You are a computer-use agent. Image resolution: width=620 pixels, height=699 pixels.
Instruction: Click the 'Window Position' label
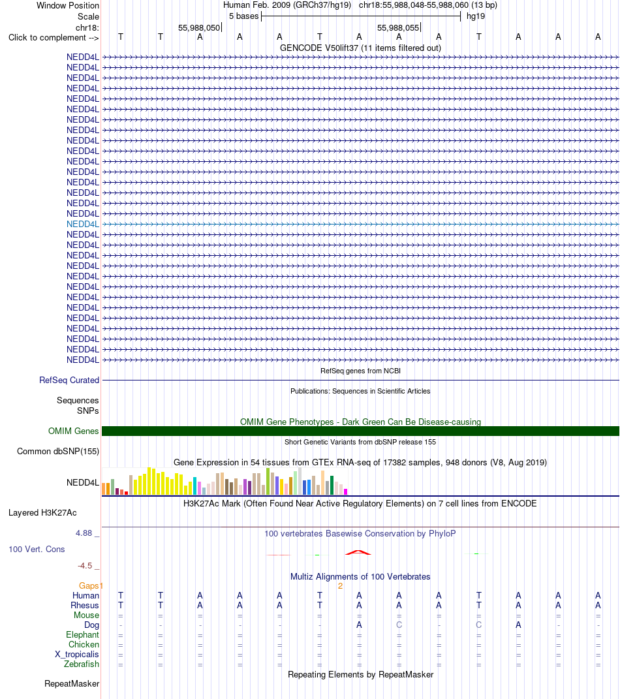[68, 5]
